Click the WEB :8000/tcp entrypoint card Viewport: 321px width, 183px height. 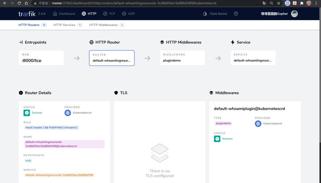pos(41,58)
